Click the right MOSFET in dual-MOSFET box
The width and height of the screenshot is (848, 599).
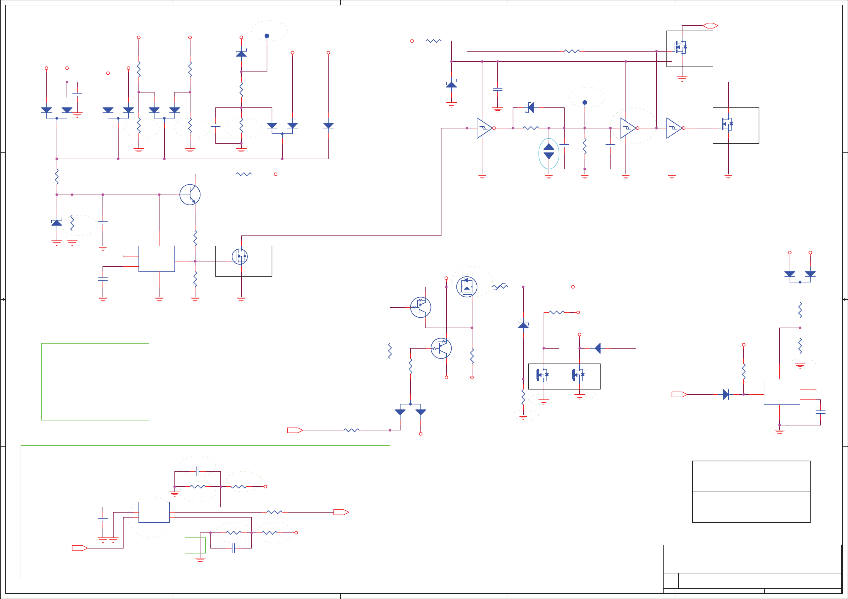[578, 375]
